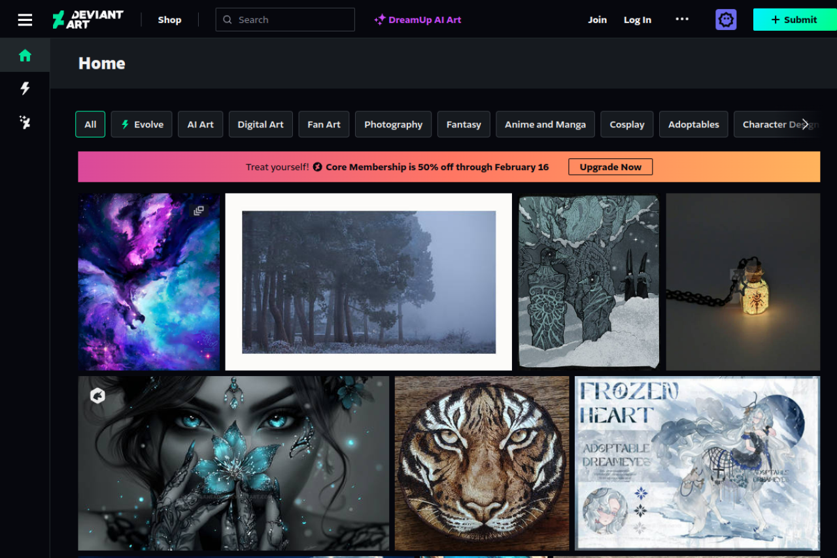Expand the category chips with the right arrow
Image resolution: width=837 pixels, height=558 pixels.
click(805, 124)
